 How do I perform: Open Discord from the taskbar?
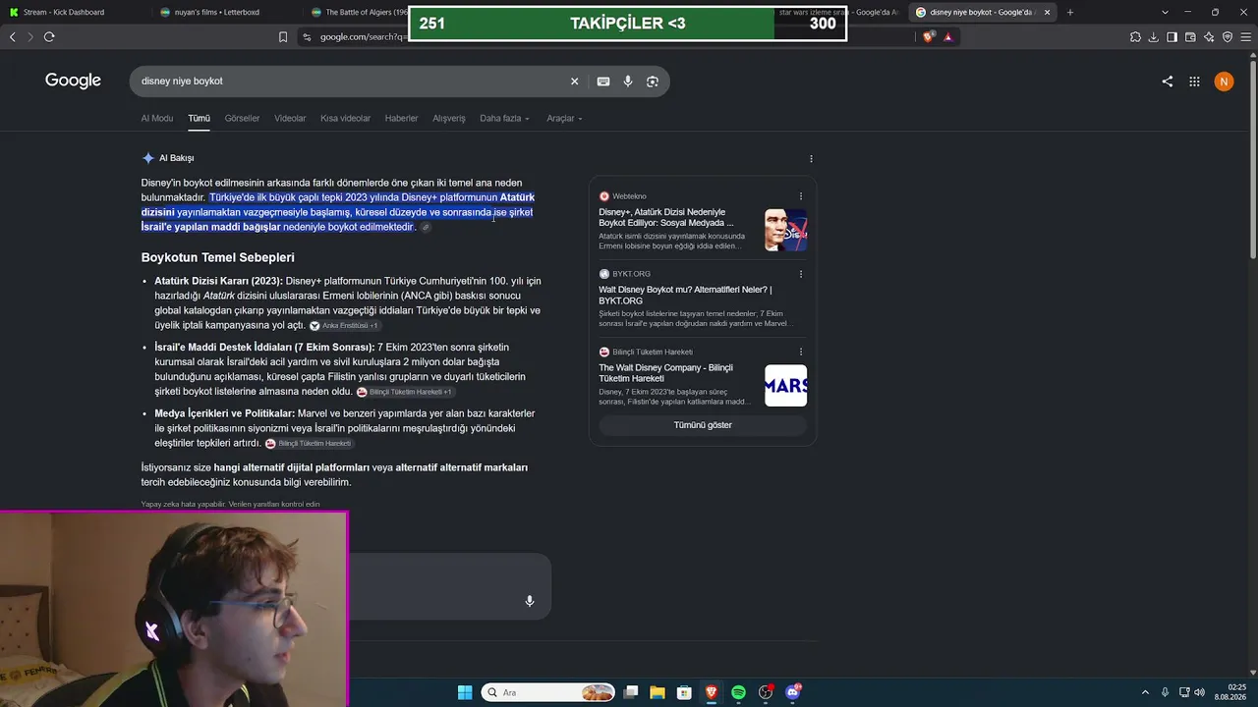(x=792, y=692)
